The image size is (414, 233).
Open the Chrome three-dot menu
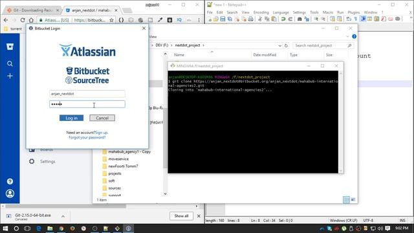pyautogui.click(x=199, y=20)
